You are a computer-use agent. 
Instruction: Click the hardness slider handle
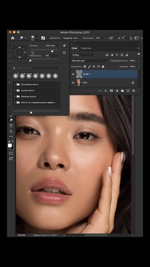30,60
